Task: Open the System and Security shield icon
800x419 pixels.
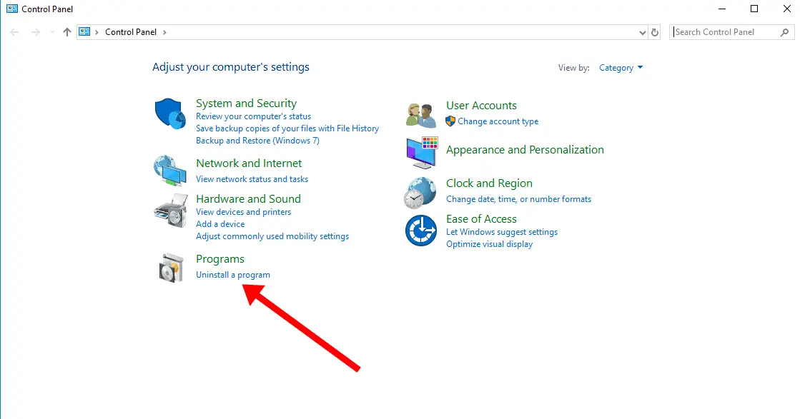Action: click(x=170, y=113)
